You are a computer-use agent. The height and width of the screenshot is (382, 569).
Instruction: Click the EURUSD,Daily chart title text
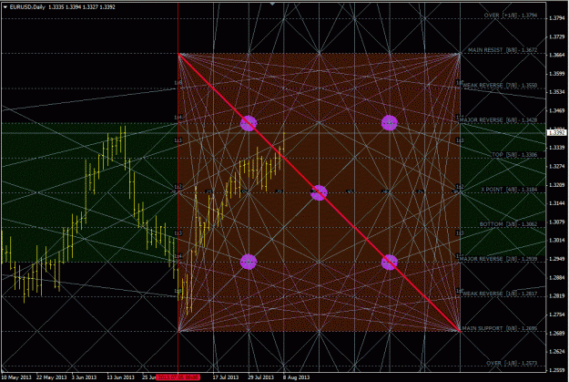click(27, 7)
